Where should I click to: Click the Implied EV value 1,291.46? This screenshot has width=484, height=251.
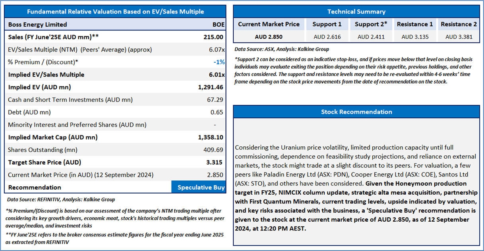tap(210, 87)
